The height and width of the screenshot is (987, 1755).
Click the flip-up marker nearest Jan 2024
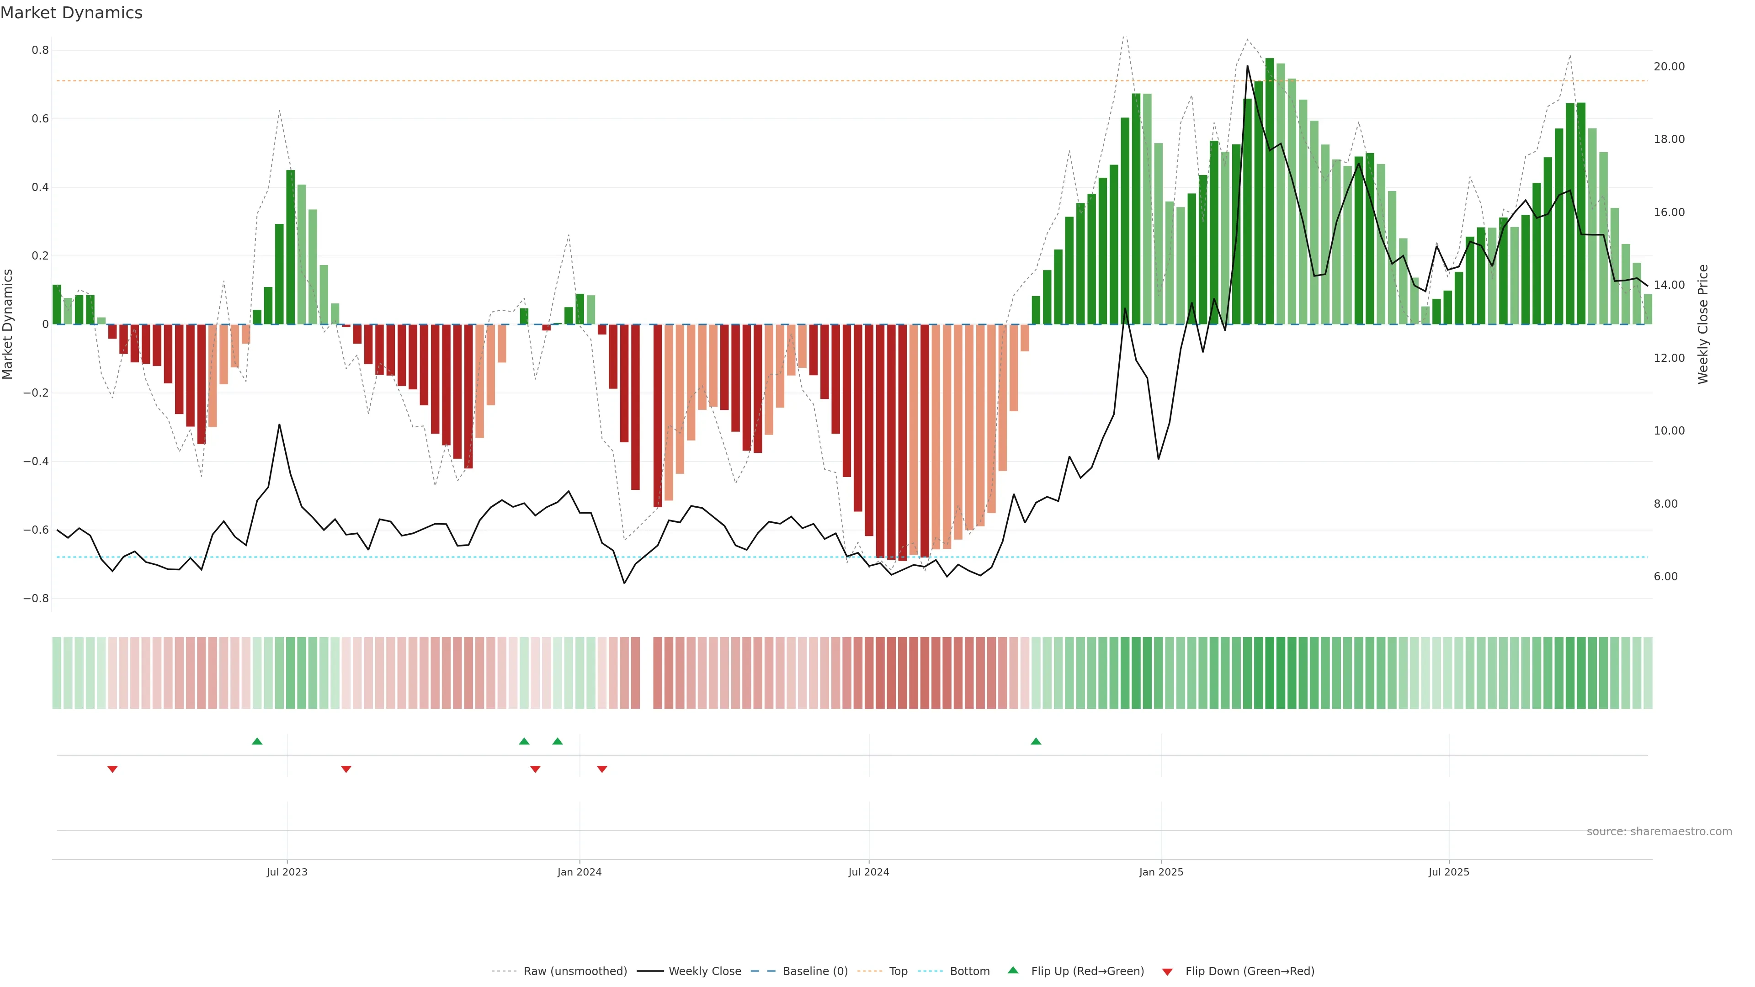(557, 741)
